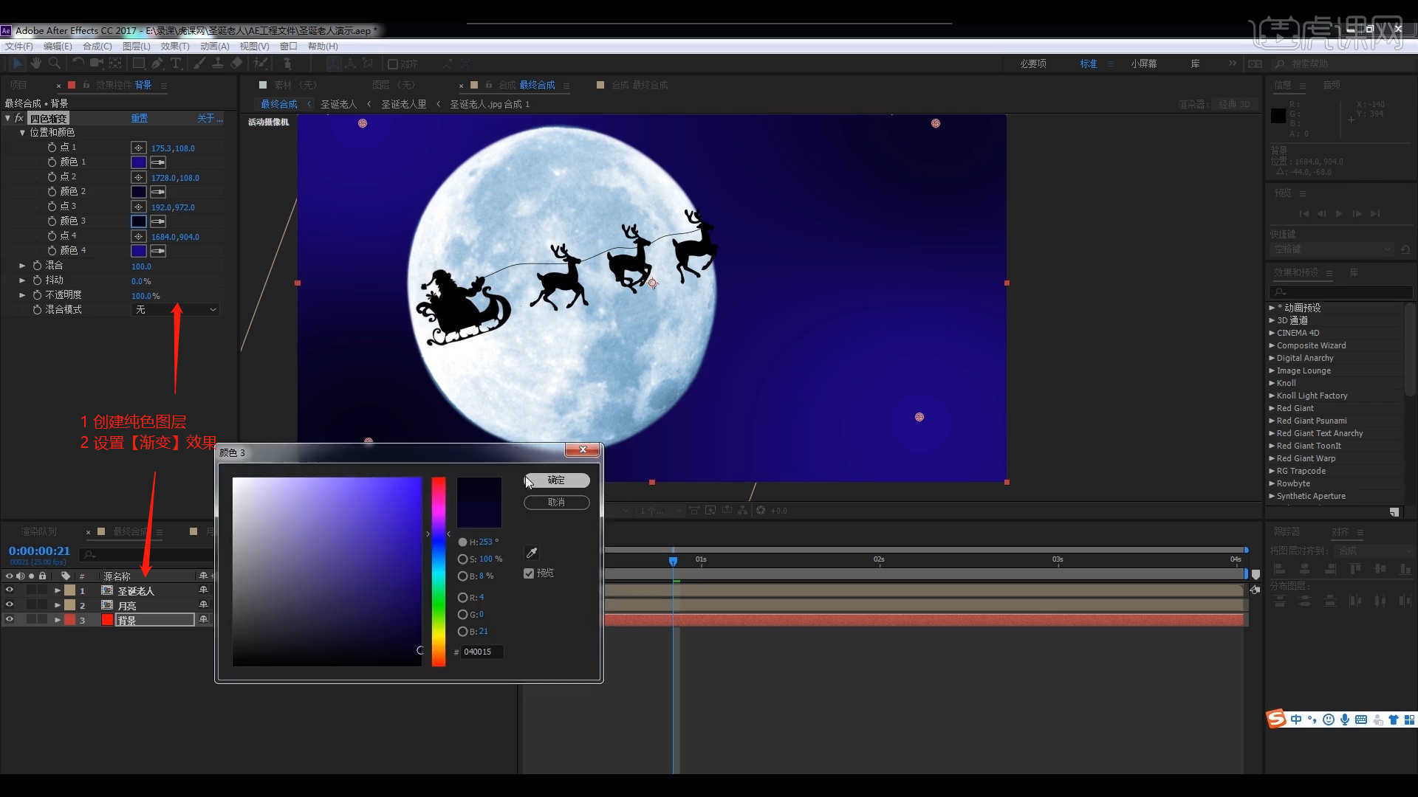The width and height of the screenshot is (1418, 797).
Task: Select the Clone Stamp tool
Action: (x=218, y=63)
